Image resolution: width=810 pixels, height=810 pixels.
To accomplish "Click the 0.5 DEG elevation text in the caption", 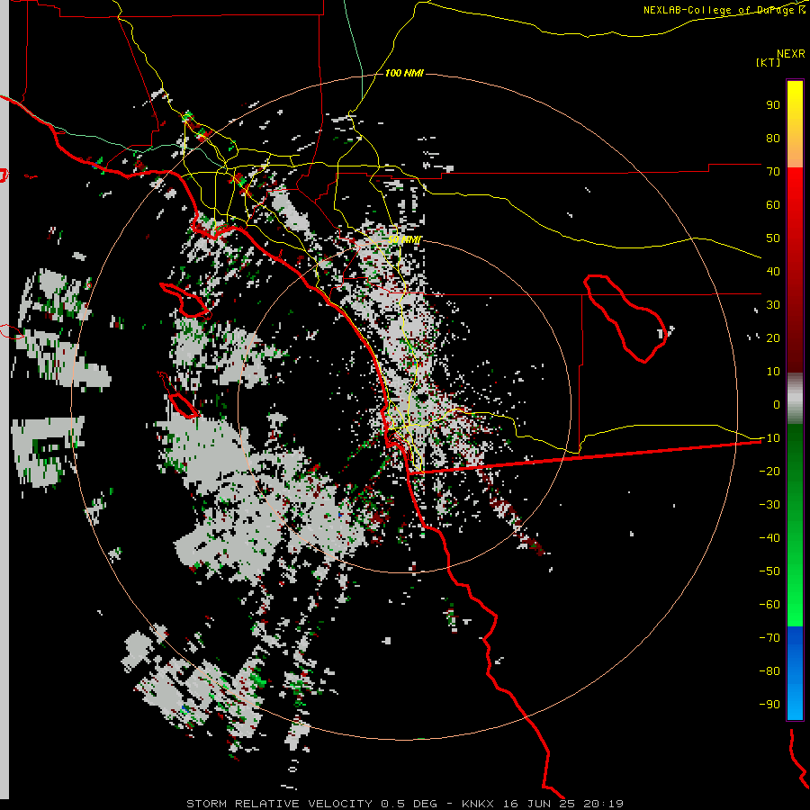I will (x=409, y=804).
